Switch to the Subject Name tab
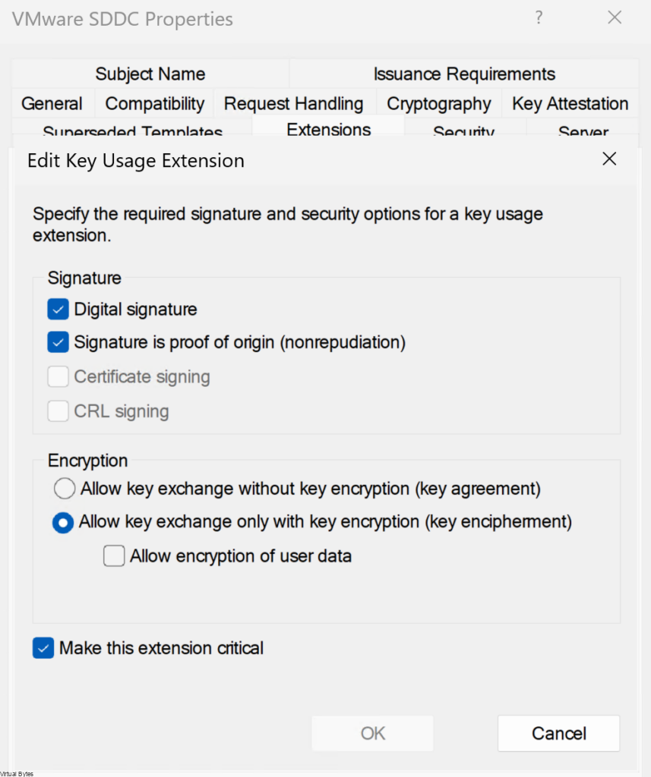The height and width of the screenshot is (777, 651). click(150, 74)
